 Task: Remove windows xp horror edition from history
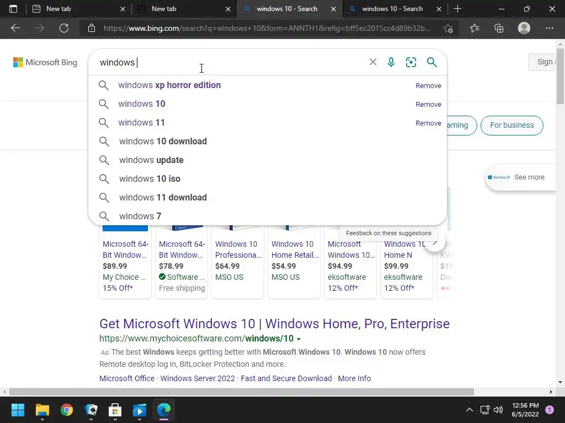click(428, 85)
